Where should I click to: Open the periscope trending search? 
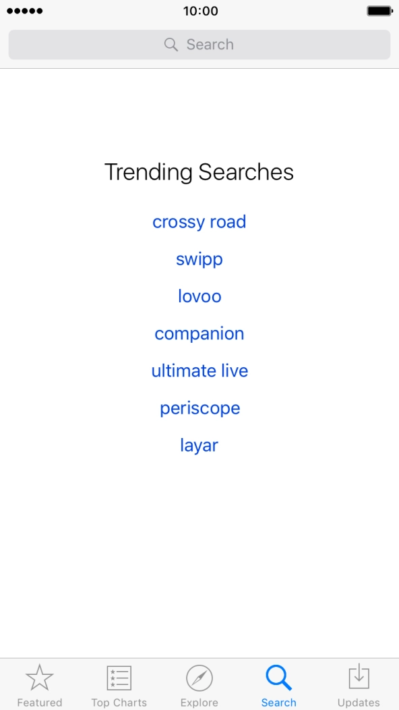(x=199, y=408)
